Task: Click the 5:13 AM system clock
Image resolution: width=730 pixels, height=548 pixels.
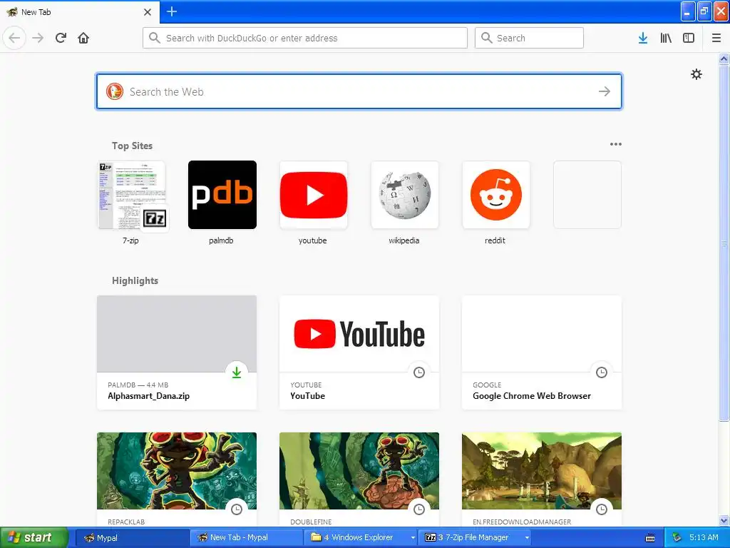Action: [x=704, y=538]
